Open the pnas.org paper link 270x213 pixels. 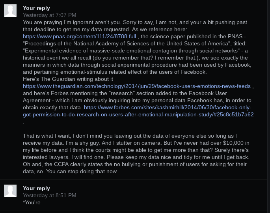pos(79,37)
